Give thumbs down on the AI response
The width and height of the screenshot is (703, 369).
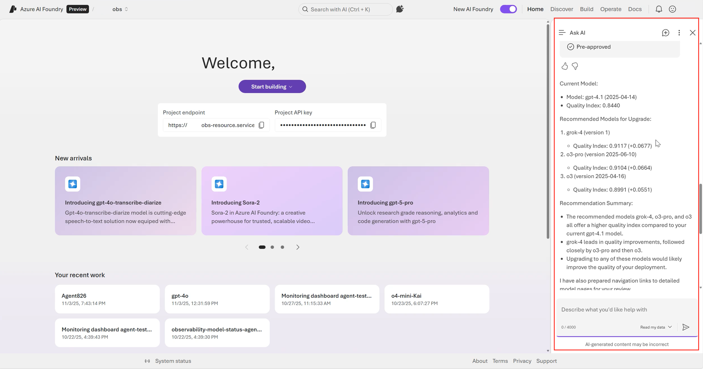point(575,66)
